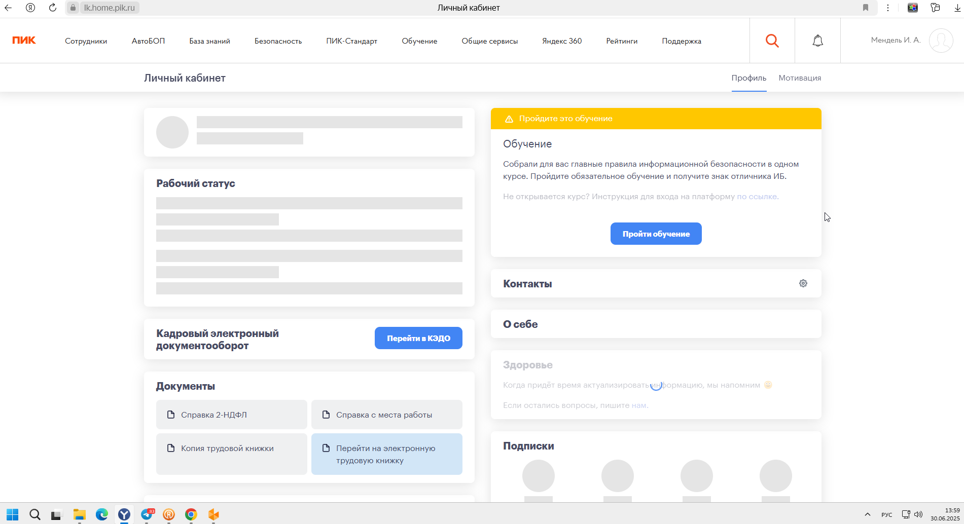Click user name Мендель И. А.
The width and height of the screenshot is (964, 524).
point(896,40)
